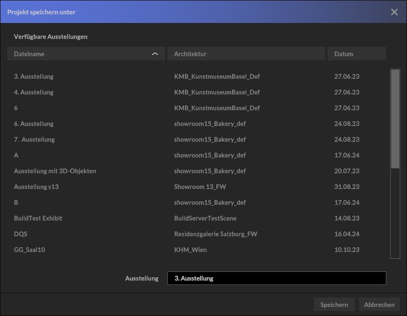The image size is (407, 316).
Task: Sort list by Datum column
Action: (356, 54)
